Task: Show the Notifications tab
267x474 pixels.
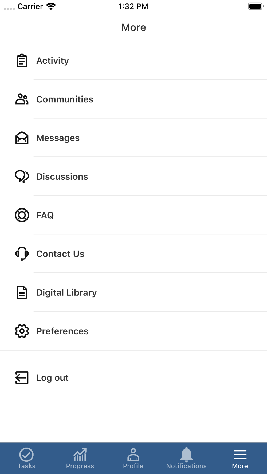Action: point(186,458)
